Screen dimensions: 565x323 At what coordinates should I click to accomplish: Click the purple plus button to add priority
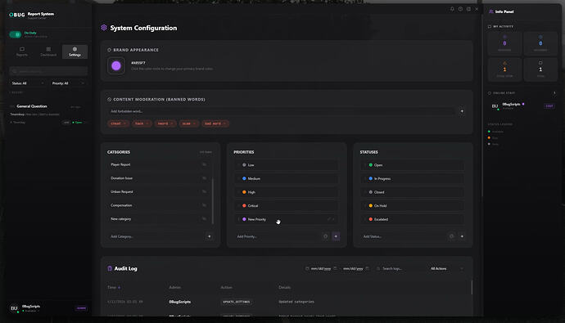(336, 236)
